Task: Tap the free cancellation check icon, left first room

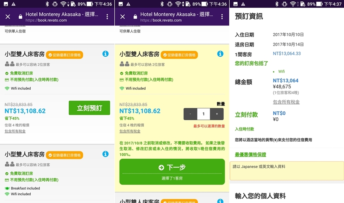Action: pos(7,73)
